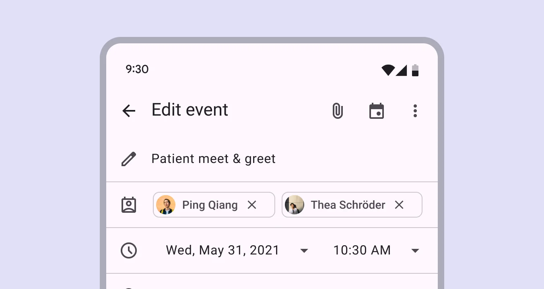This screenshot has width=544, height=289.
Task: Tap the 9:30 status bar clock
Action: click(137, 69)
